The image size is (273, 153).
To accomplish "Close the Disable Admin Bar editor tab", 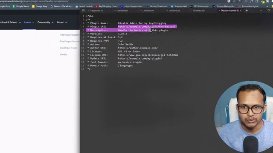I will click(241, 11).
